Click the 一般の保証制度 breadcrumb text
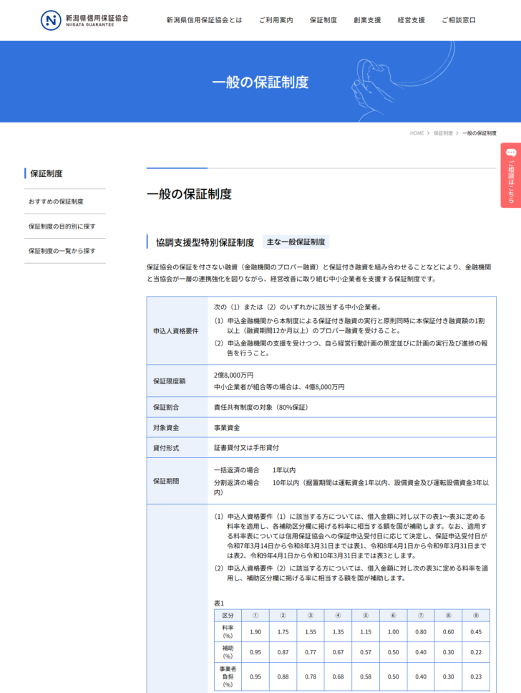The image size is (521, 693). pos(479,133)
